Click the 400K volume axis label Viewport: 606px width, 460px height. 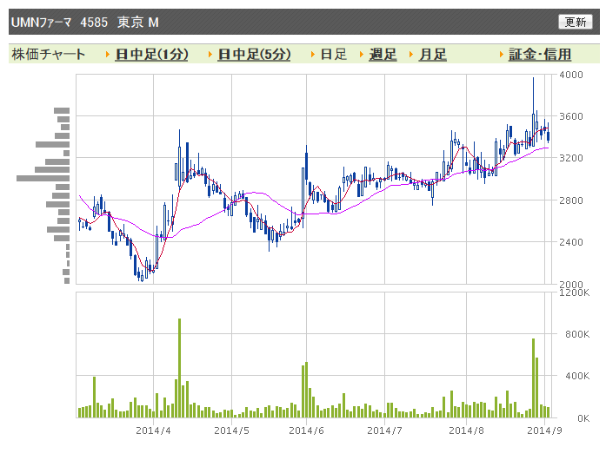point(577,376)
